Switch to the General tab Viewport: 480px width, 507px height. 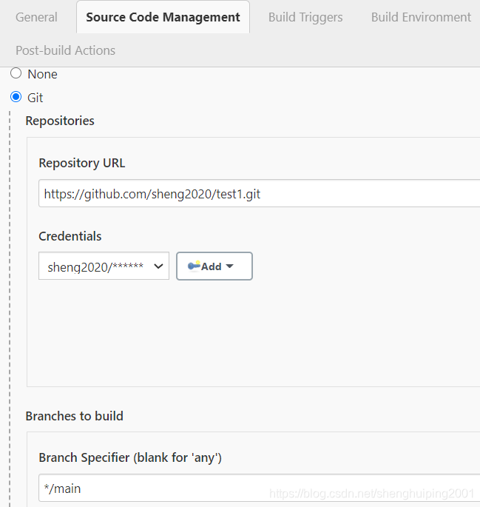pos(36,17)
